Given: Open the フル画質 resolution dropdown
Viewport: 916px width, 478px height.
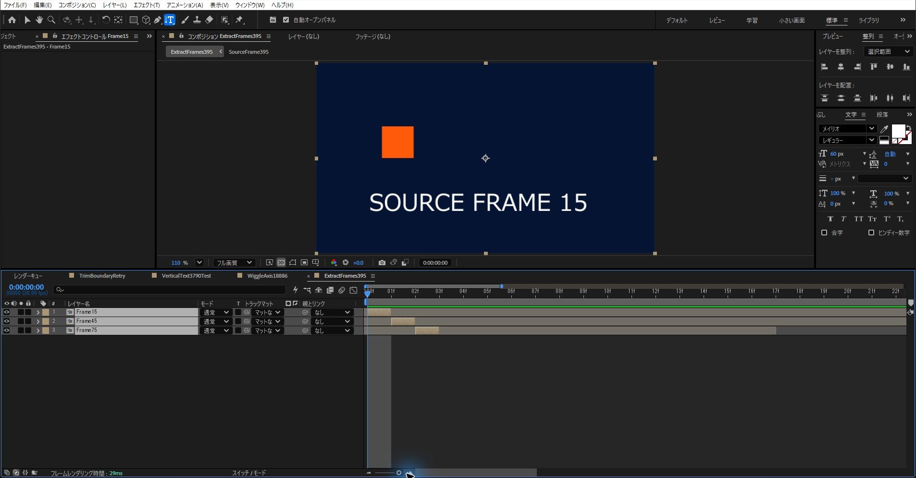Looking at the screenshot, I should coord(234,263).
